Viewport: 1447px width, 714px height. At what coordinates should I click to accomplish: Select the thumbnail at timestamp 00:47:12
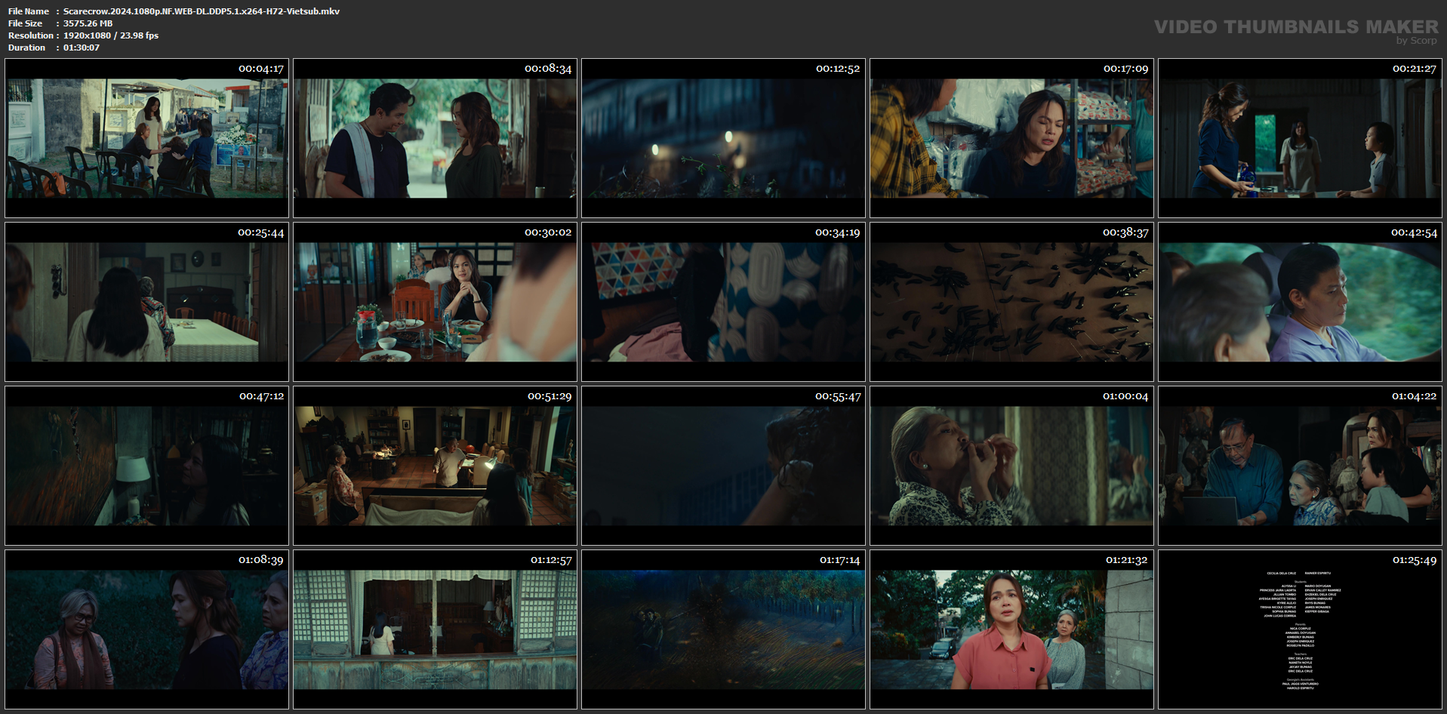point(146,466)
